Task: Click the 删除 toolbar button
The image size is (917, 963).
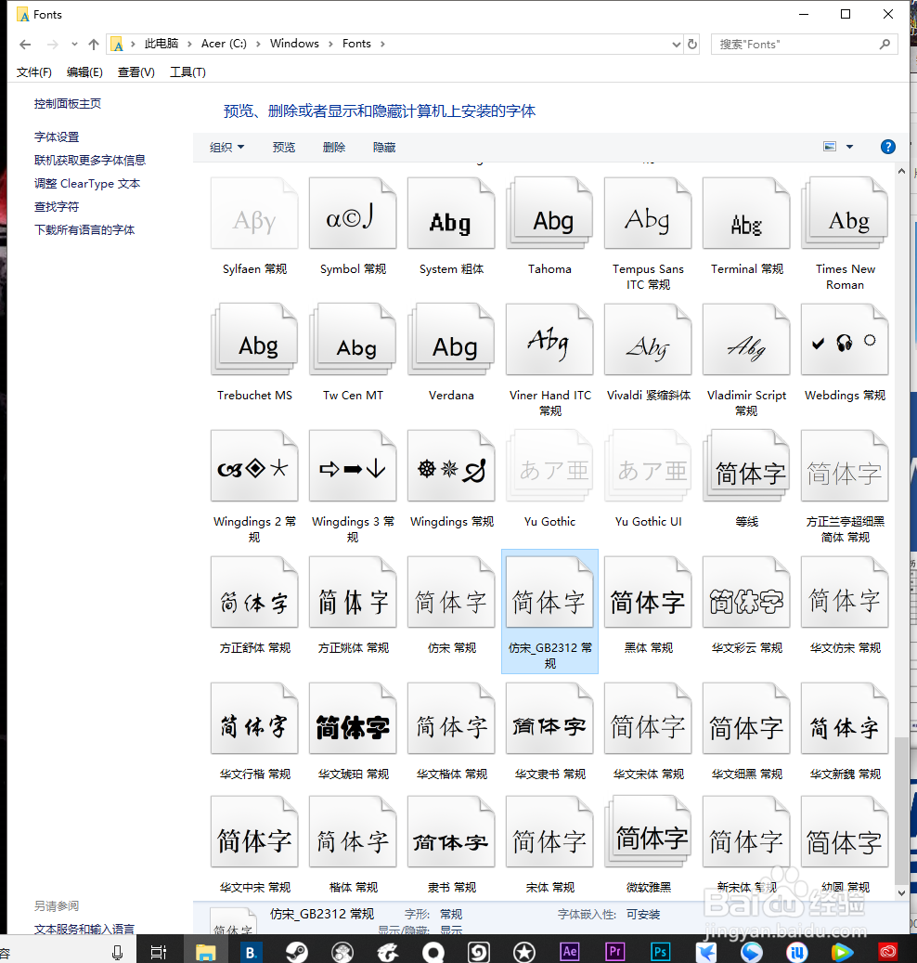Action: (x=334, y=148)
